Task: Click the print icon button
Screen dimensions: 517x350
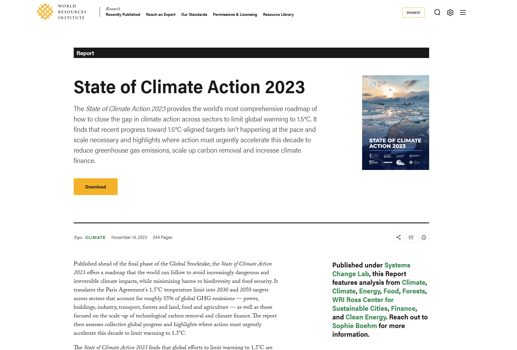Action: (424, 237)
